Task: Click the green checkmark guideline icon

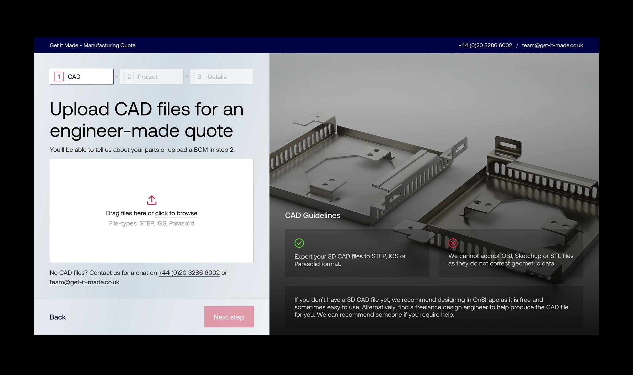Action: pyautogui.click(x=299, y=243)
